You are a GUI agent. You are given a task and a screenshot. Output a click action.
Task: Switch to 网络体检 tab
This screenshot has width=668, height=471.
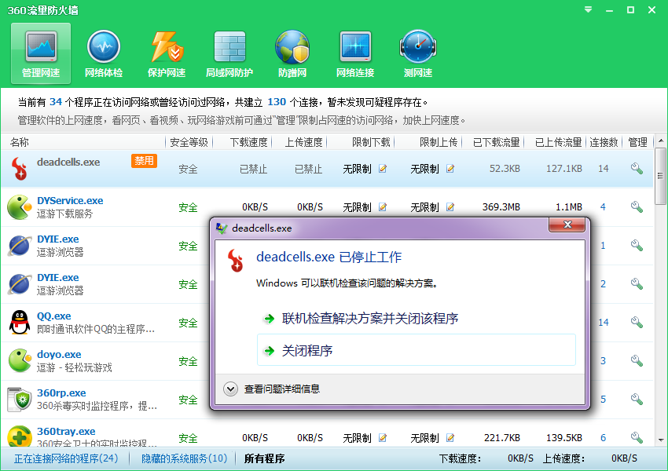click(104, 53)
